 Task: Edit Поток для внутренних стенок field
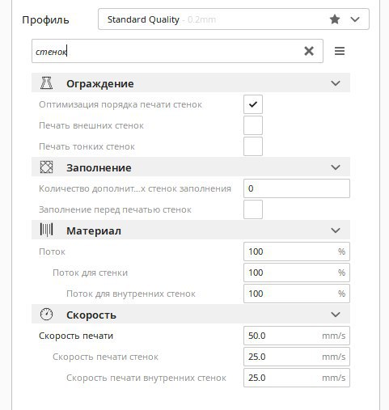pos(297,294)
